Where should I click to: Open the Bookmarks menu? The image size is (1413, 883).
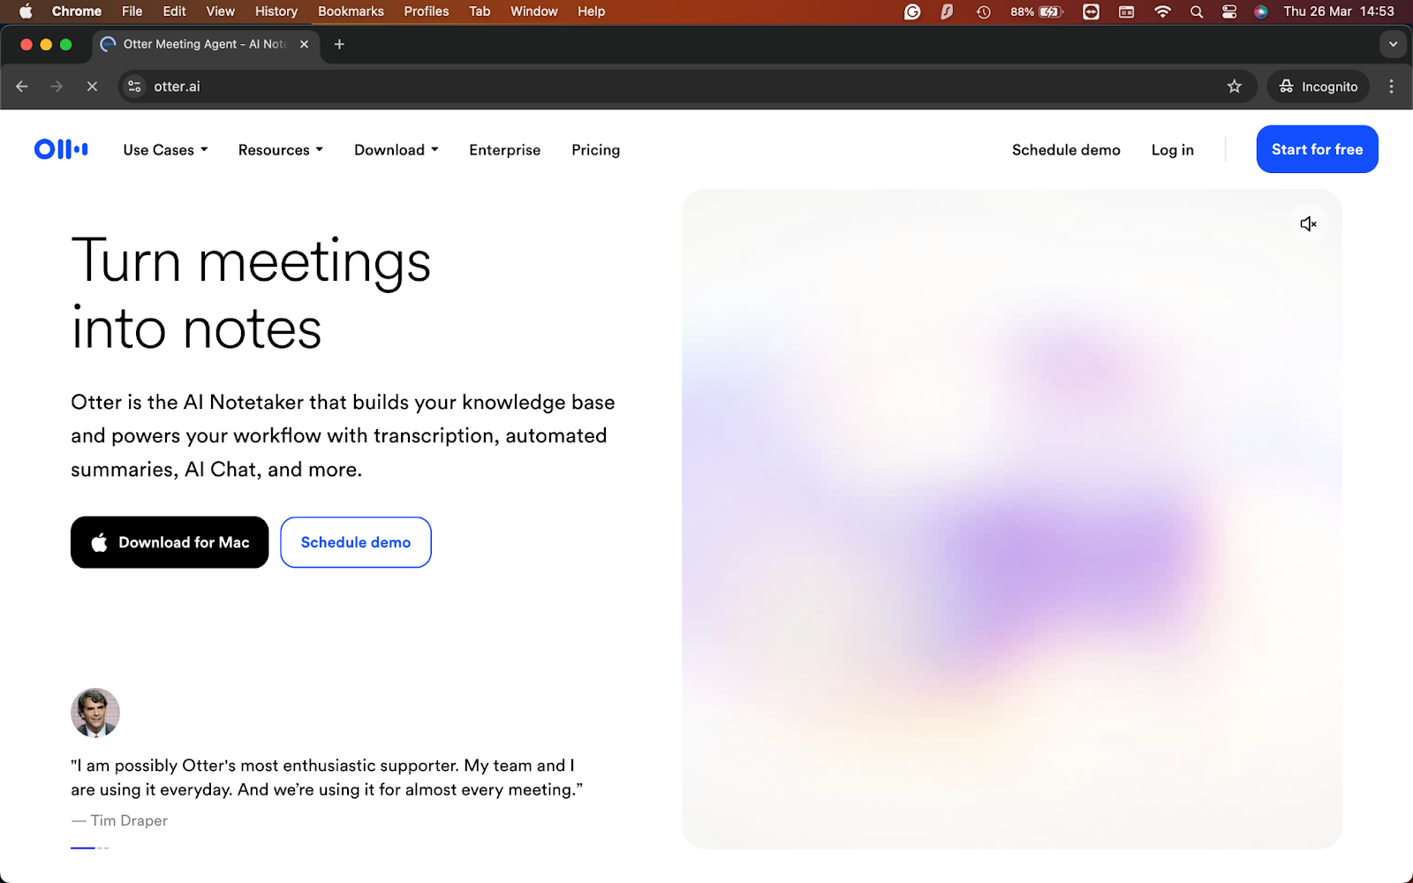(x=351, y=11)
